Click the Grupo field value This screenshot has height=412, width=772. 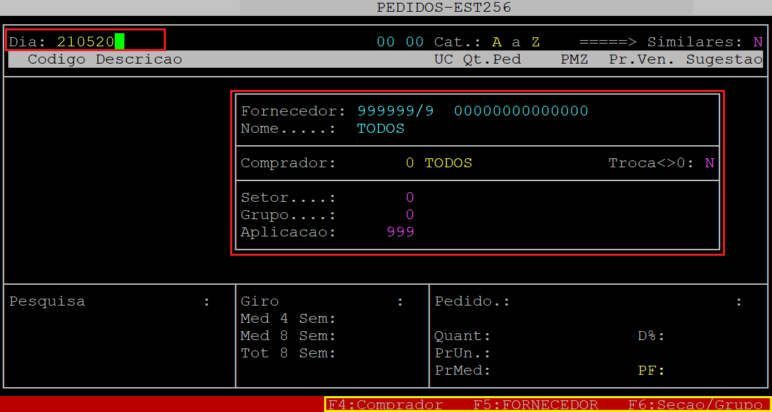point(410,215)
